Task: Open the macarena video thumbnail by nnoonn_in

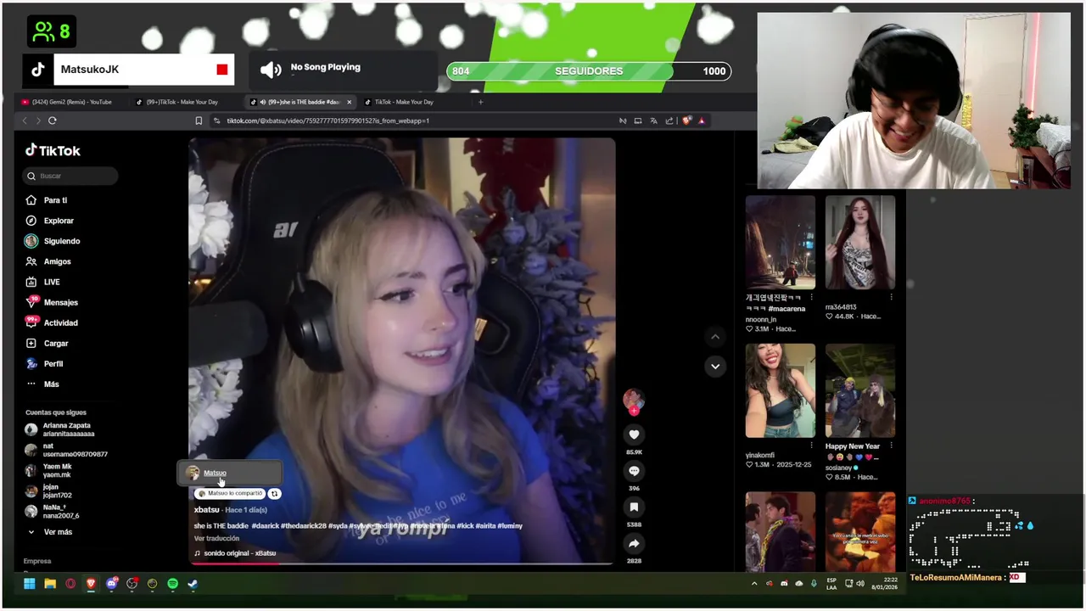Action: (780, 242)
